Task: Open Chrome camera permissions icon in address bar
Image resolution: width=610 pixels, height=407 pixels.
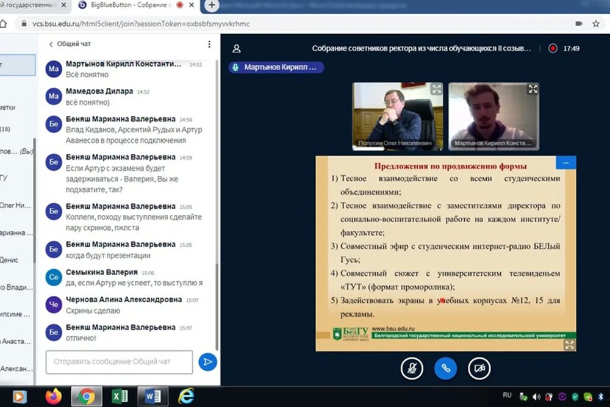Action: point(579,23)
